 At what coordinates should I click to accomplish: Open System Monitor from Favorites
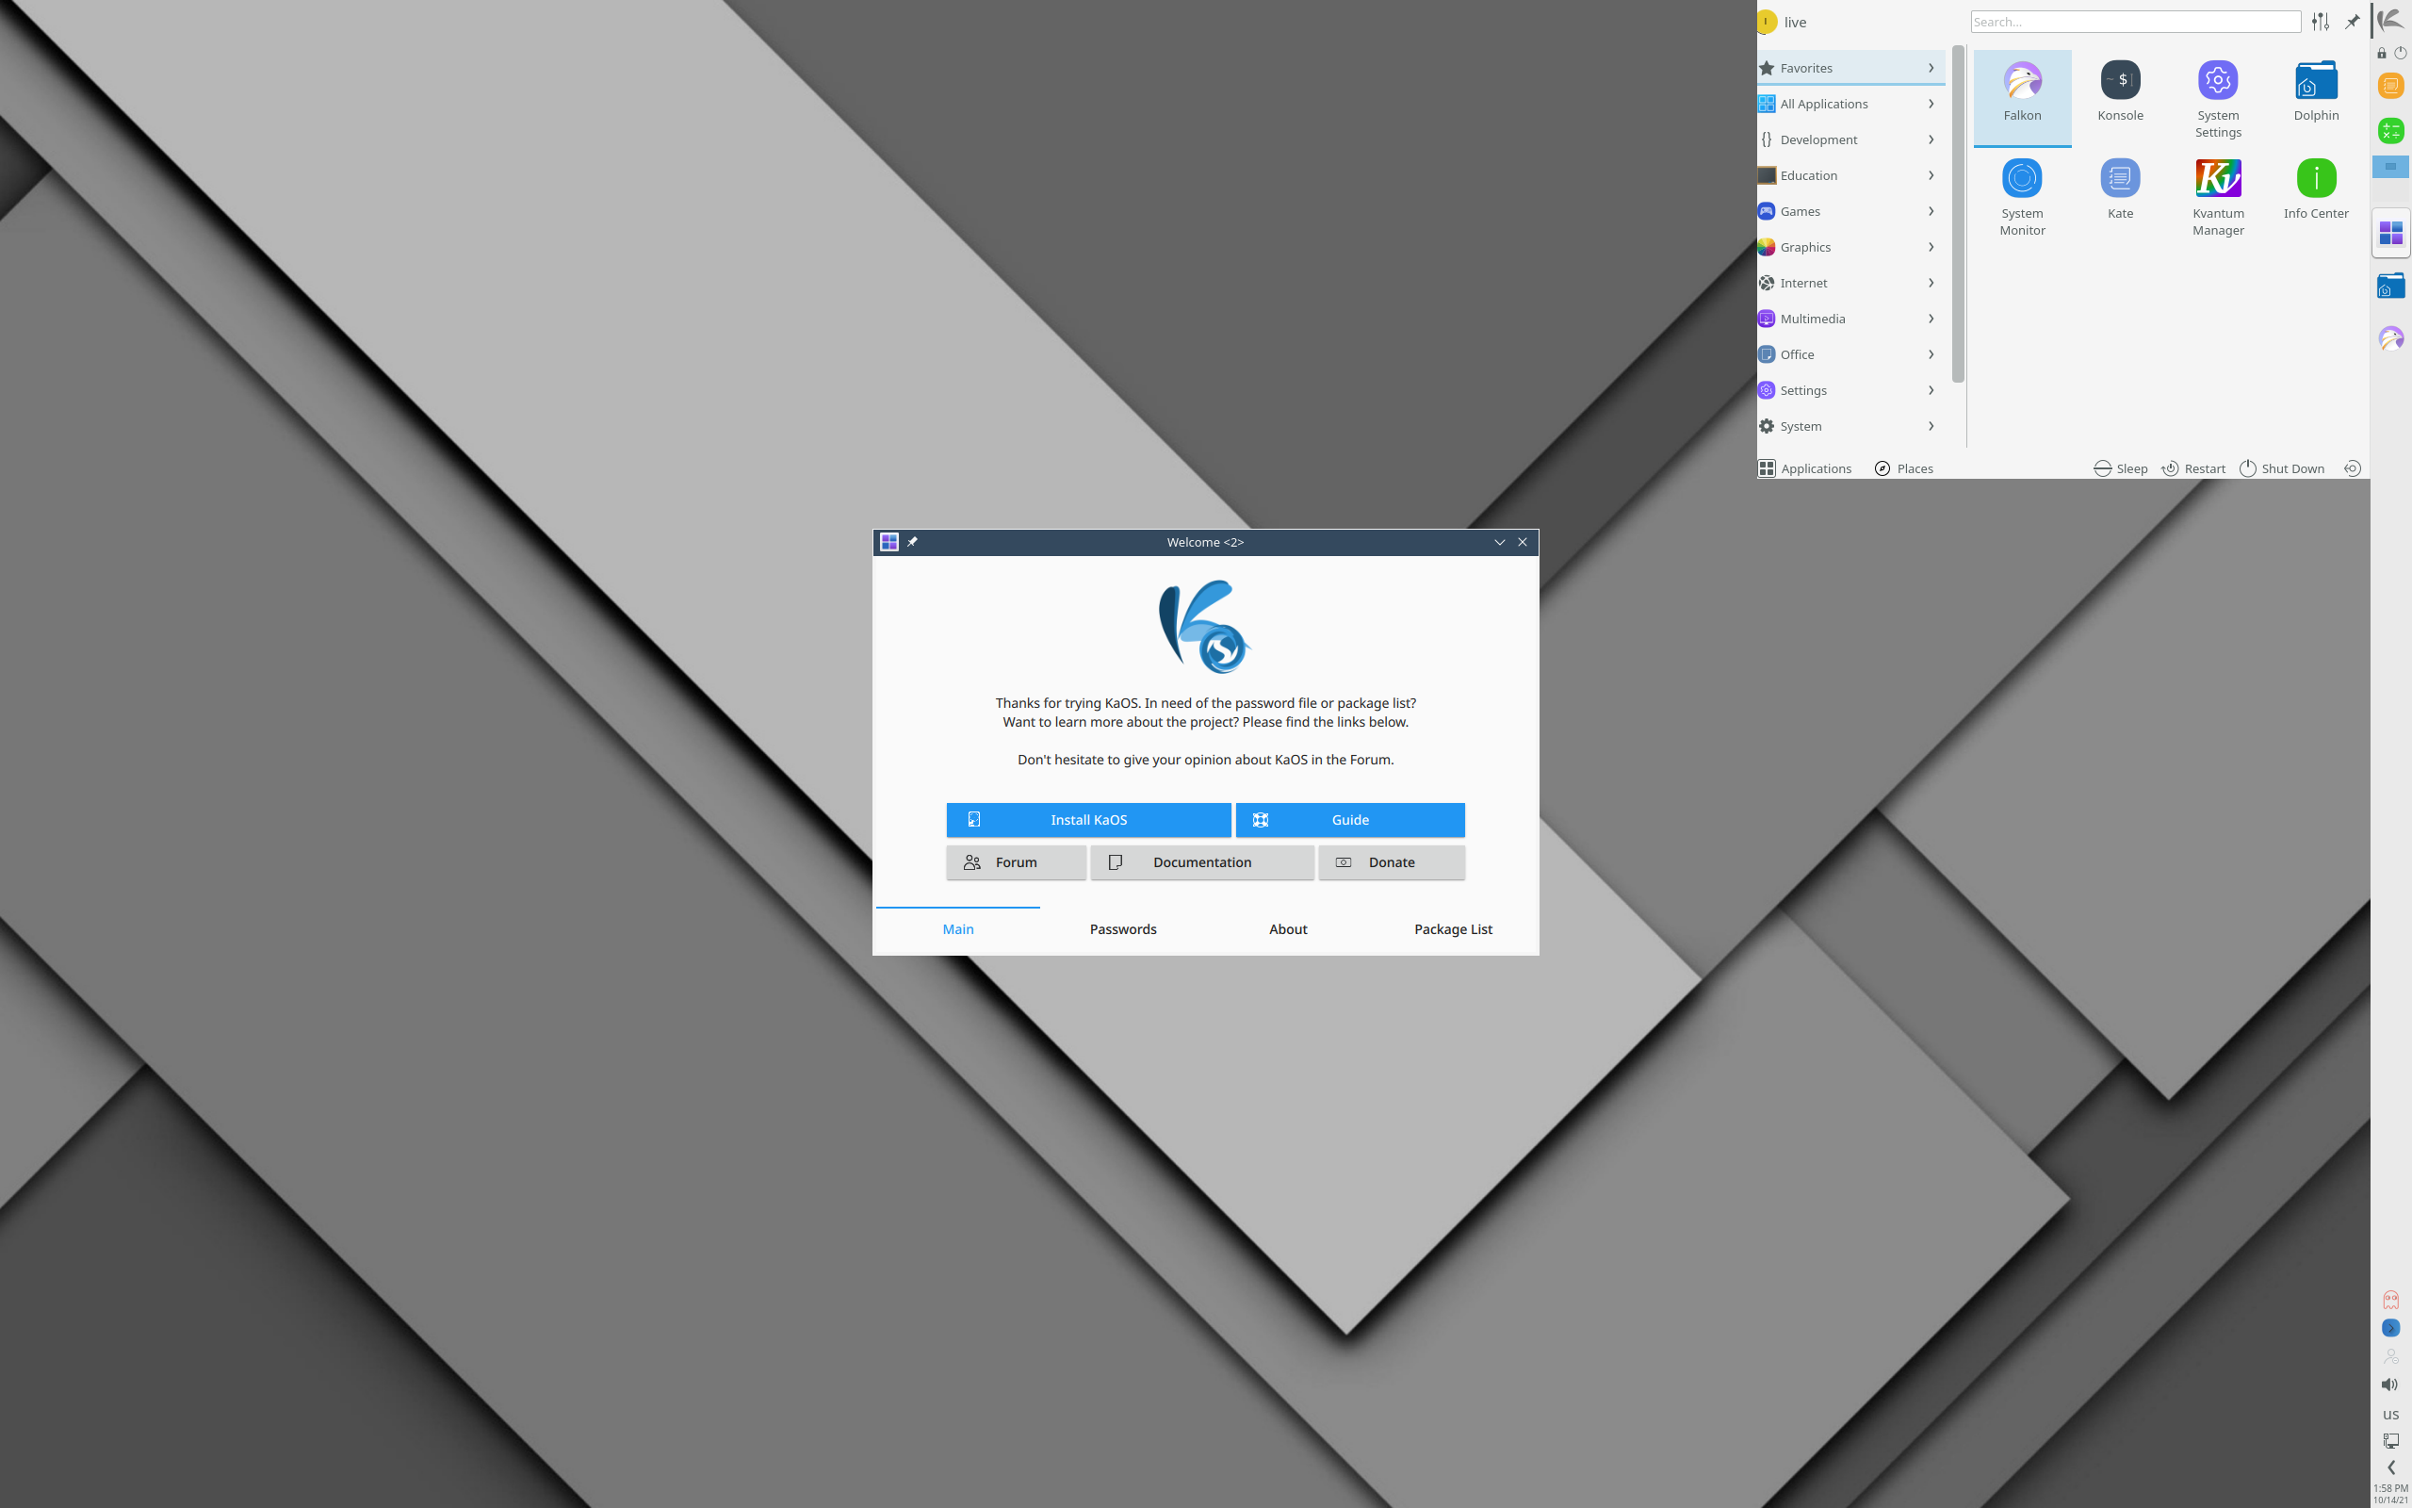pos(2021,195)
